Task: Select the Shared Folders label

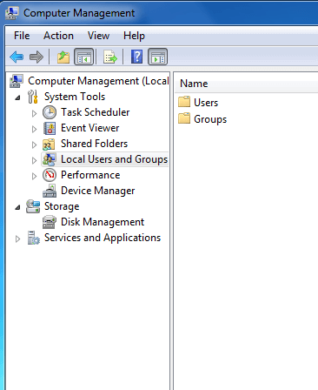Action: point(94,144)
